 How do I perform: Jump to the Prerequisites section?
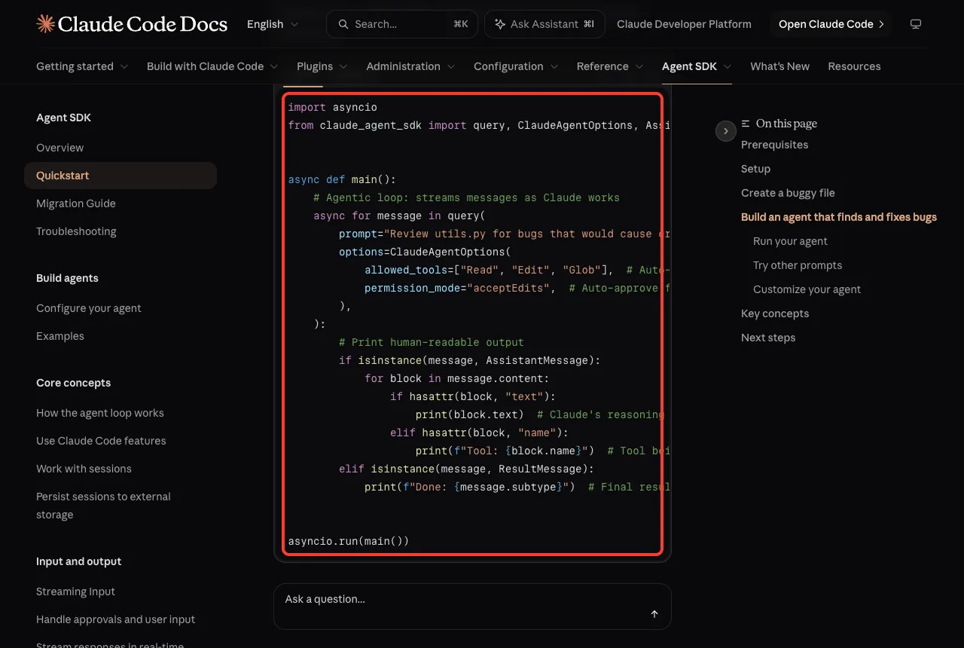[x=774, y=145]
